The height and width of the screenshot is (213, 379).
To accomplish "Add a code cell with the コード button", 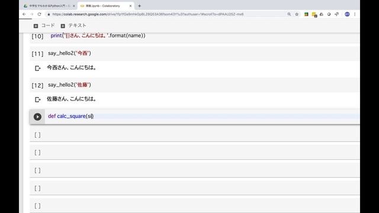I will pyautogui.click(x=44, y=25).
